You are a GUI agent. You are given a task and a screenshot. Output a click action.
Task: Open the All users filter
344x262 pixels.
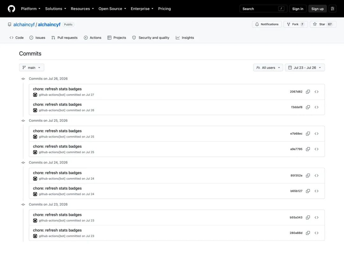click(268, 68)
